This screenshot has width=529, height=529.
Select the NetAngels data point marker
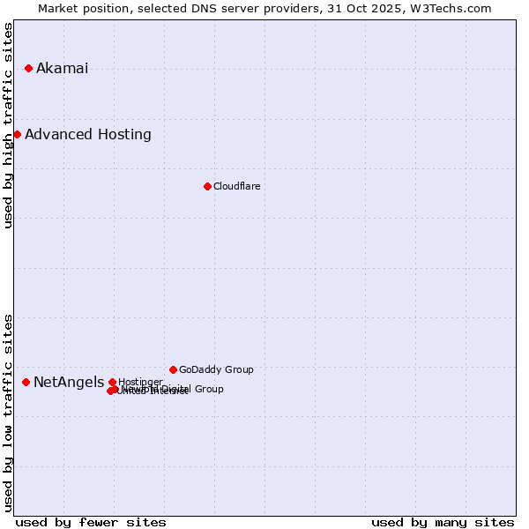pos(26,382)
